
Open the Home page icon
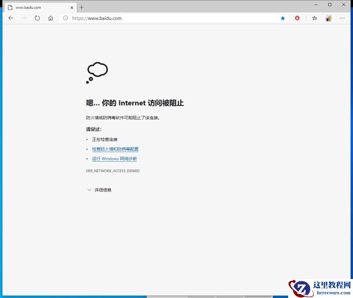point(51,18)
